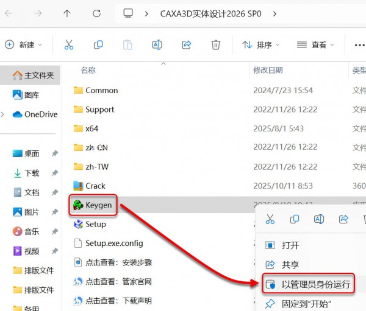Expand the OneDrive tree node
366x311 pixels.
tap(2, 114)
